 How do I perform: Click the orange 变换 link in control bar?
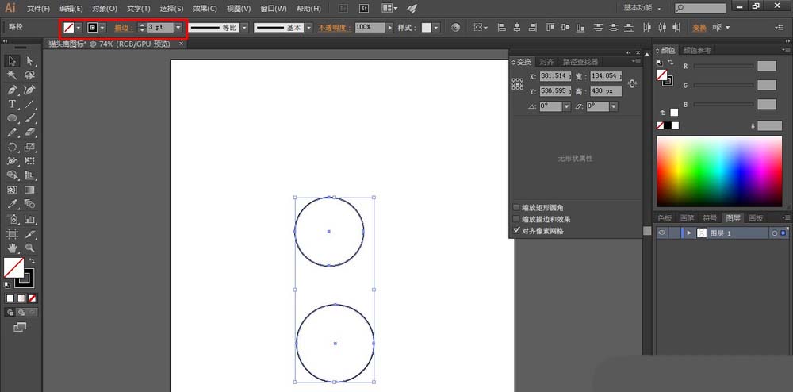[699, 28]
